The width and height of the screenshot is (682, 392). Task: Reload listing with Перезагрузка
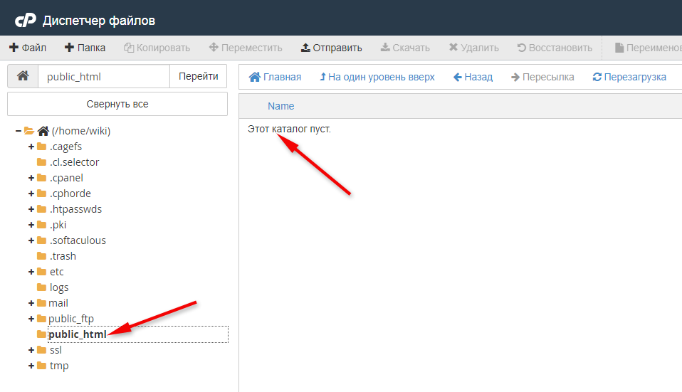coord(629,77)
